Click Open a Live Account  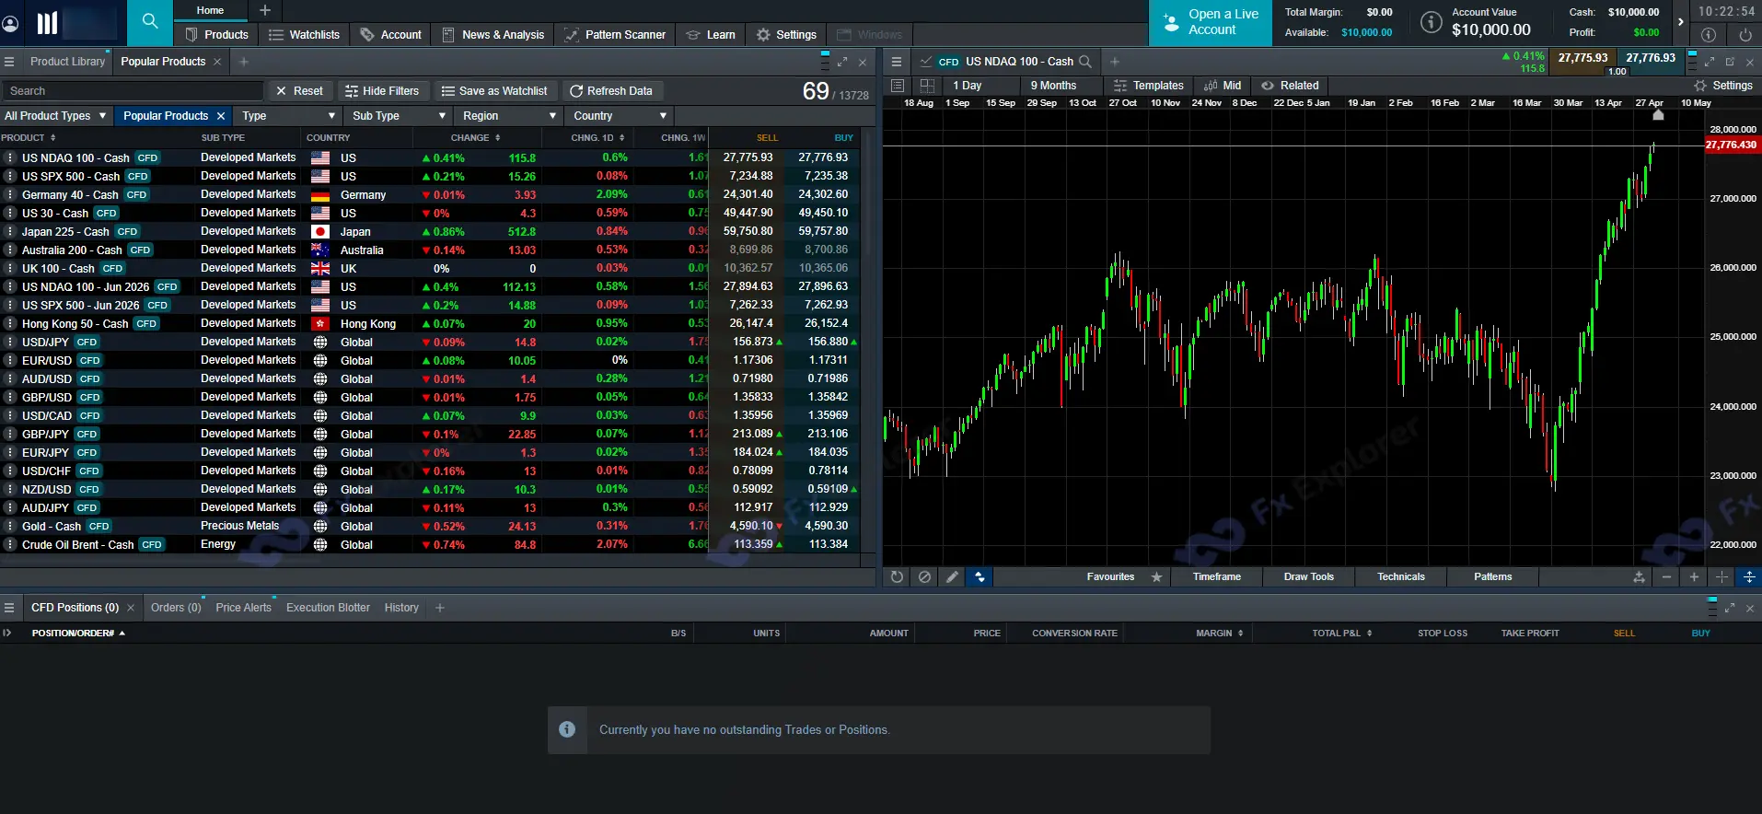click(x=1211, y=22)
